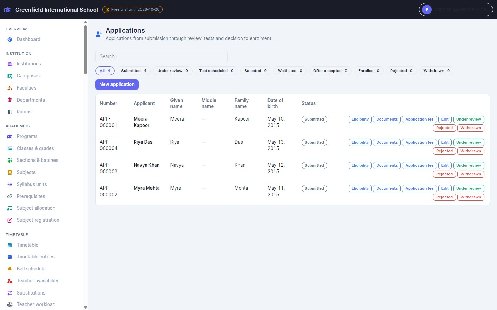497x310 pixels.
Task: Open the principal user account menu
Action: pos(456,10)
